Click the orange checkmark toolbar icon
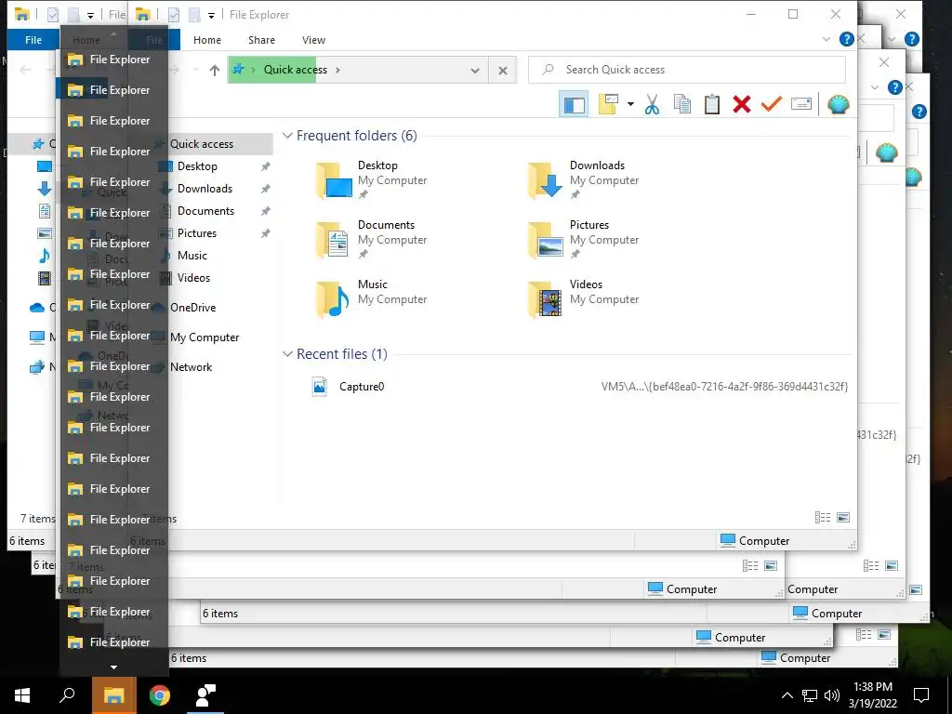The image size is (952, 714). [771, 104]
